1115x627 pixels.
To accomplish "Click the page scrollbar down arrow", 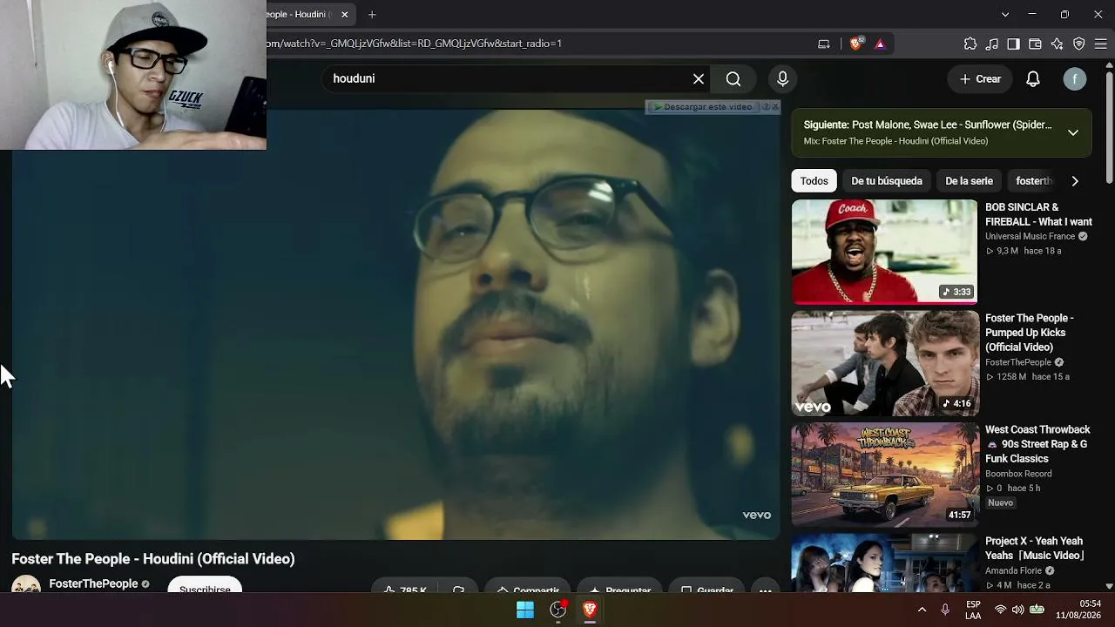I will (x=1109, y=586).
